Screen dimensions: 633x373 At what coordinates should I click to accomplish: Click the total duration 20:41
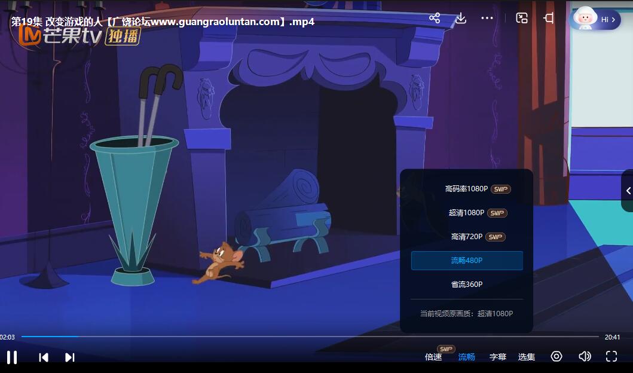[612, 337]
